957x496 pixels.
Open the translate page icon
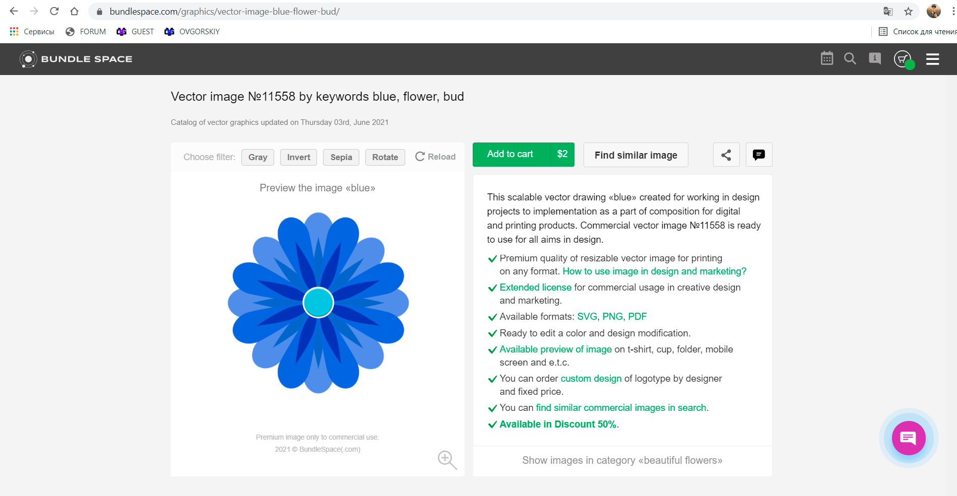888,11
